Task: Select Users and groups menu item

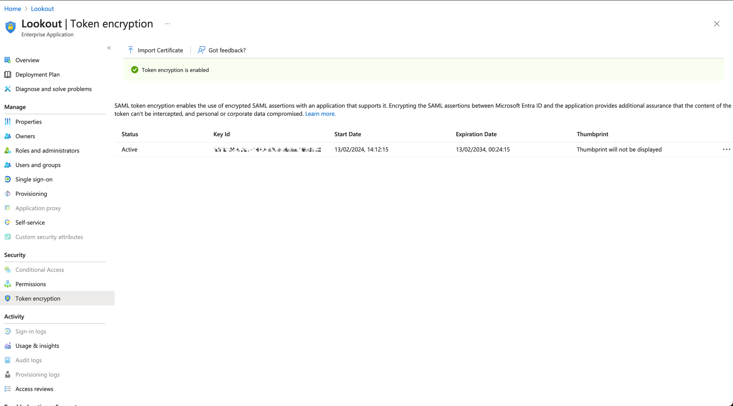Action: pos(38,165)
